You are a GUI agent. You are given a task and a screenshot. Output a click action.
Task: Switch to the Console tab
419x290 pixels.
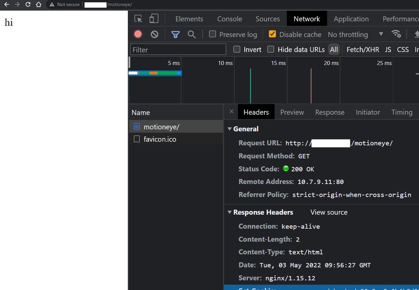[230, 19]
